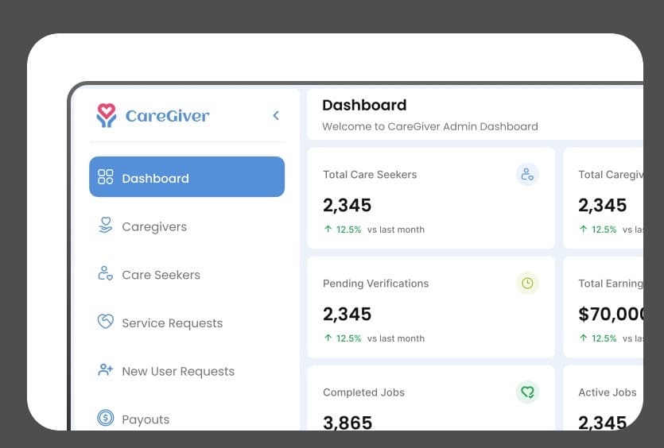The height and width of the screenshot is (448, 664).
Task: Click the New User Requests add-person icon
Action: (x=106, y=369)
